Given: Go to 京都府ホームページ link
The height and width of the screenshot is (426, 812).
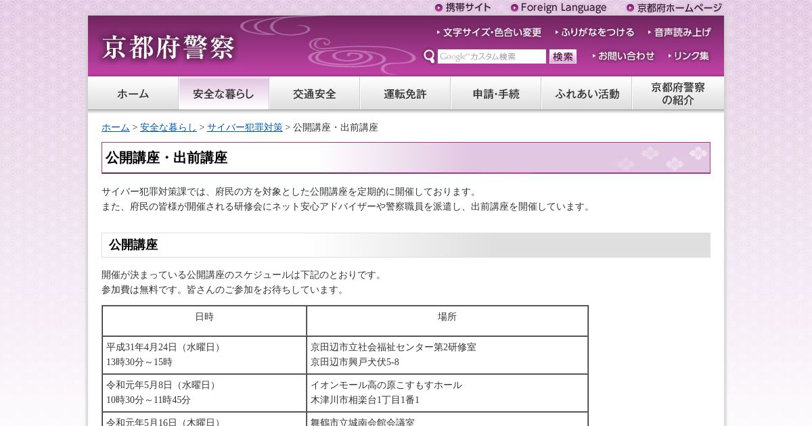Looking at the screenshot, I should click(x=674, y=7).
